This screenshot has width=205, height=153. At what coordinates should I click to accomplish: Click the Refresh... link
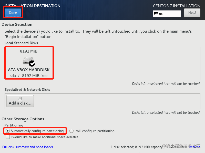tap(196, 147)
